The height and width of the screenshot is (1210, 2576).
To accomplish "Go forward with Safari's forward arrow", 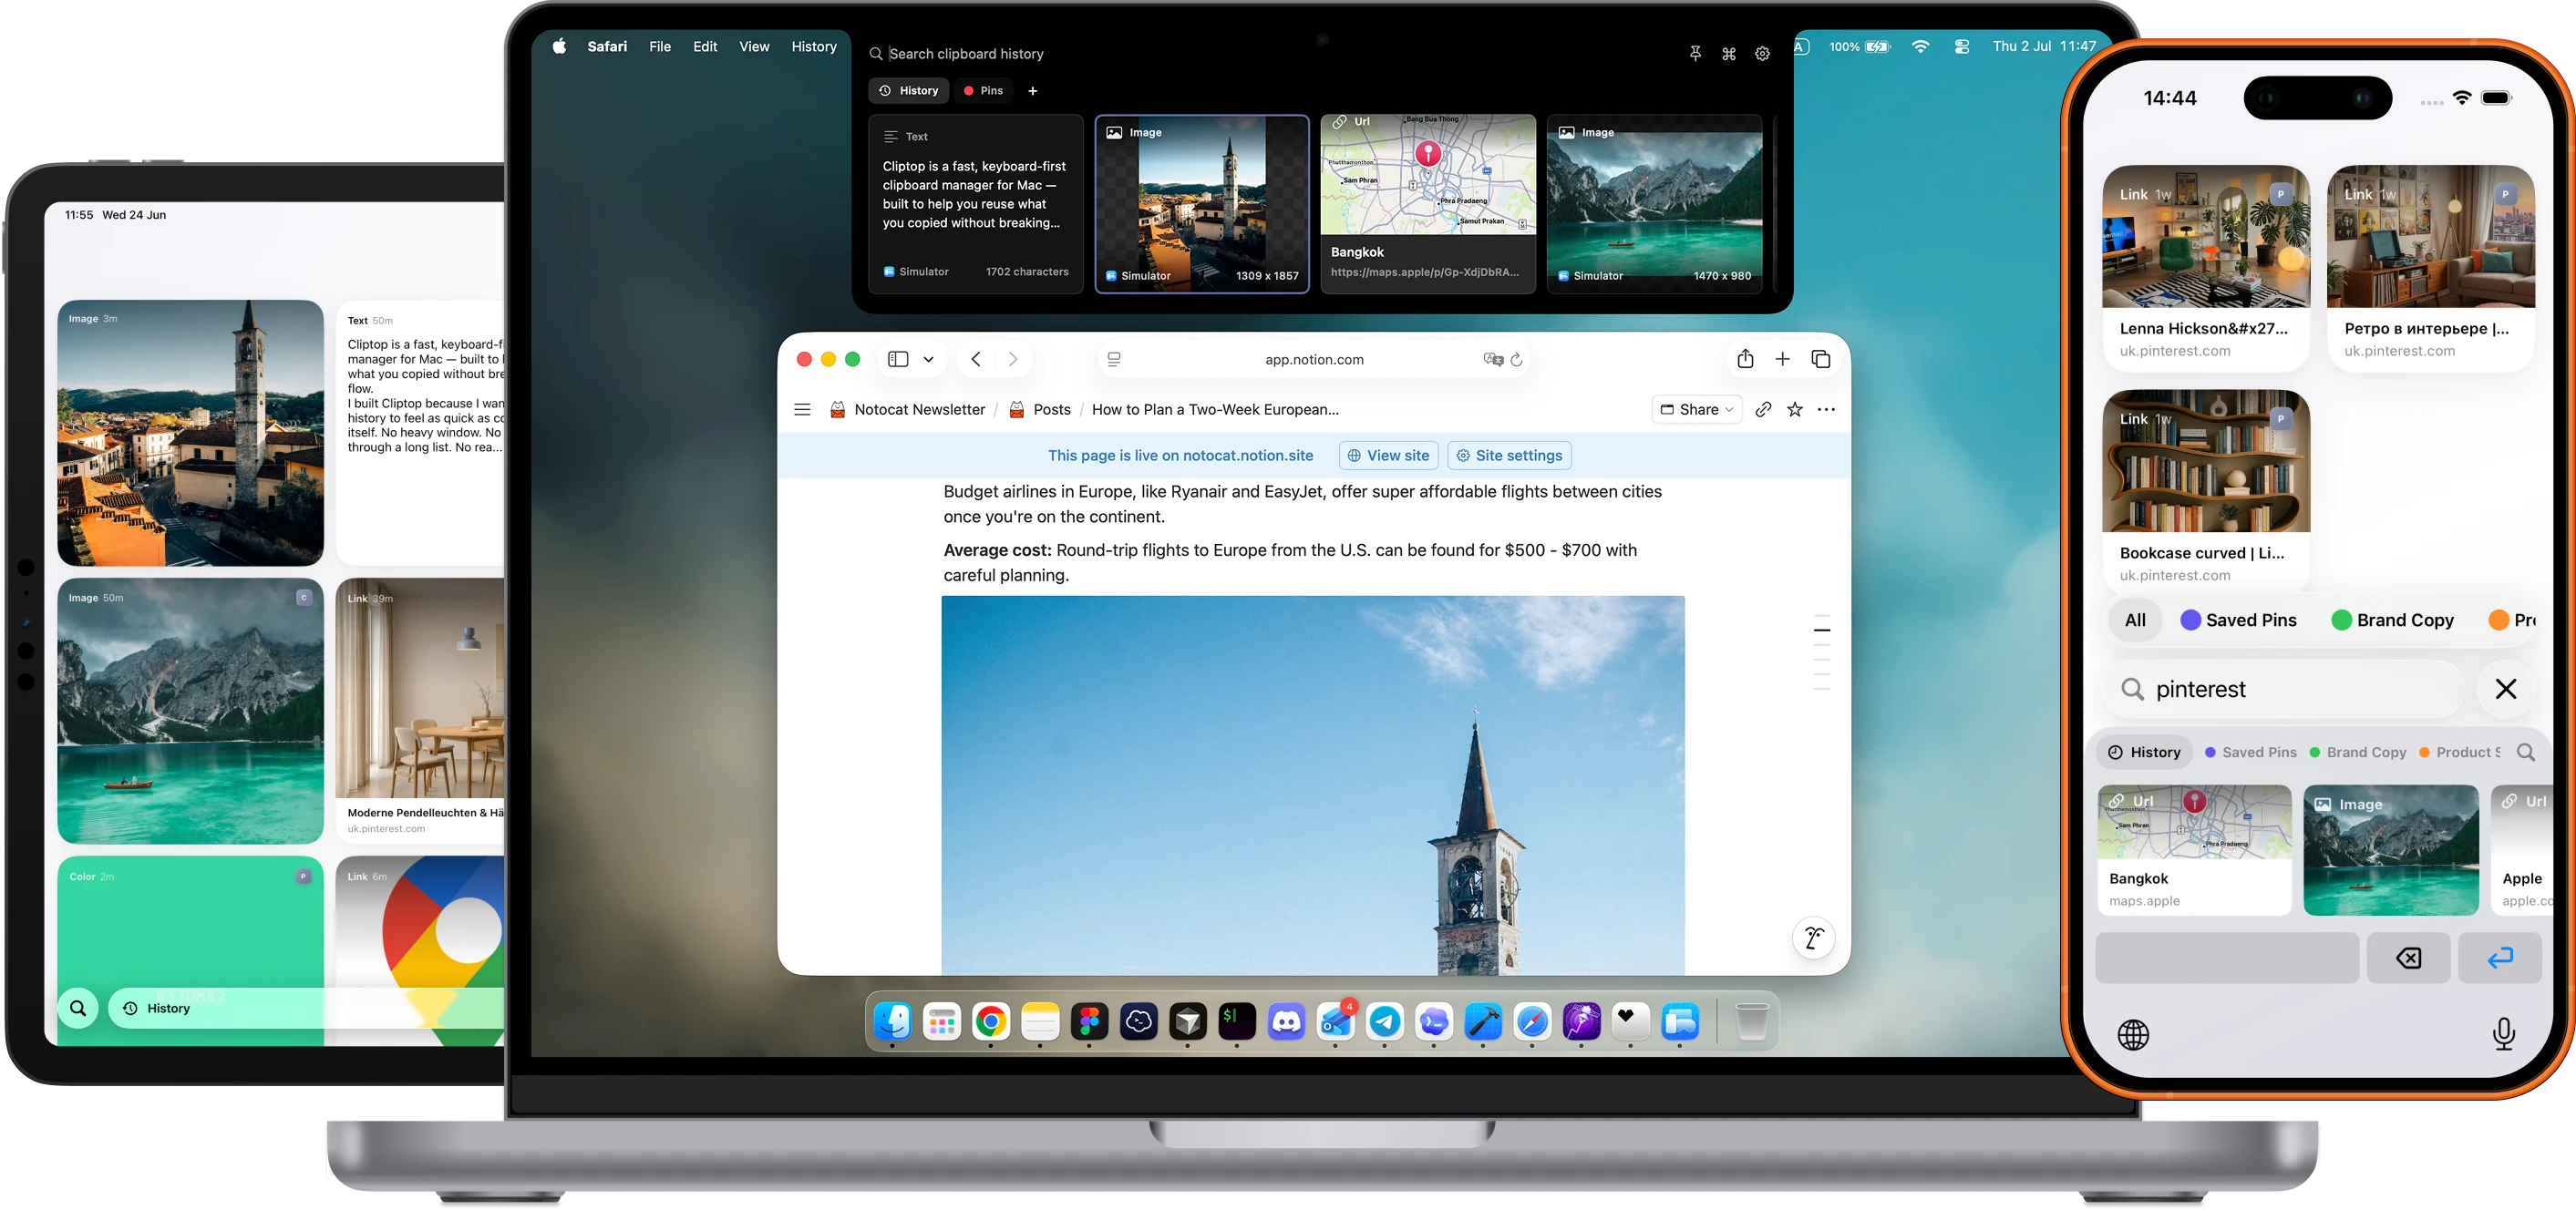I will pos(1013,360).
